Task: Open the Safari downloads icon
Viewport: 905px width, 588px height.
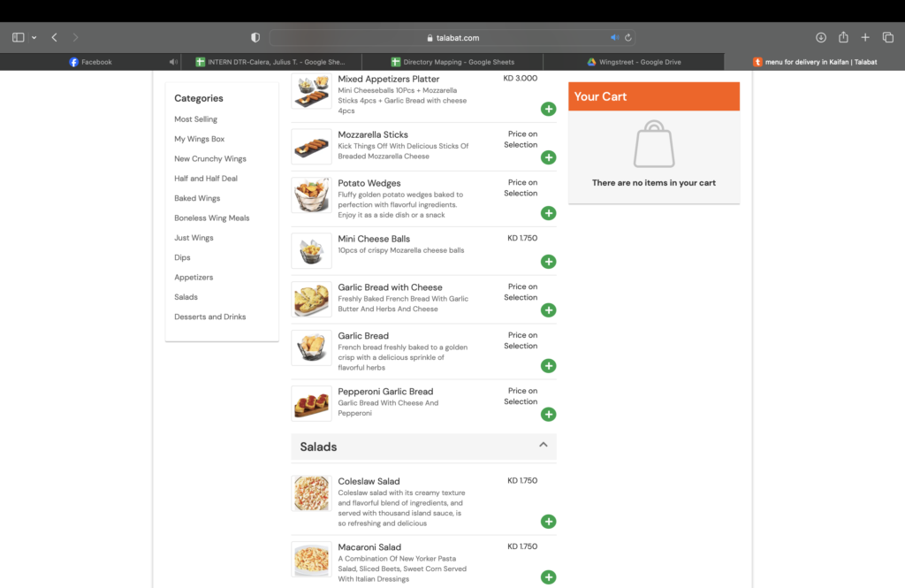Action: 821,38
